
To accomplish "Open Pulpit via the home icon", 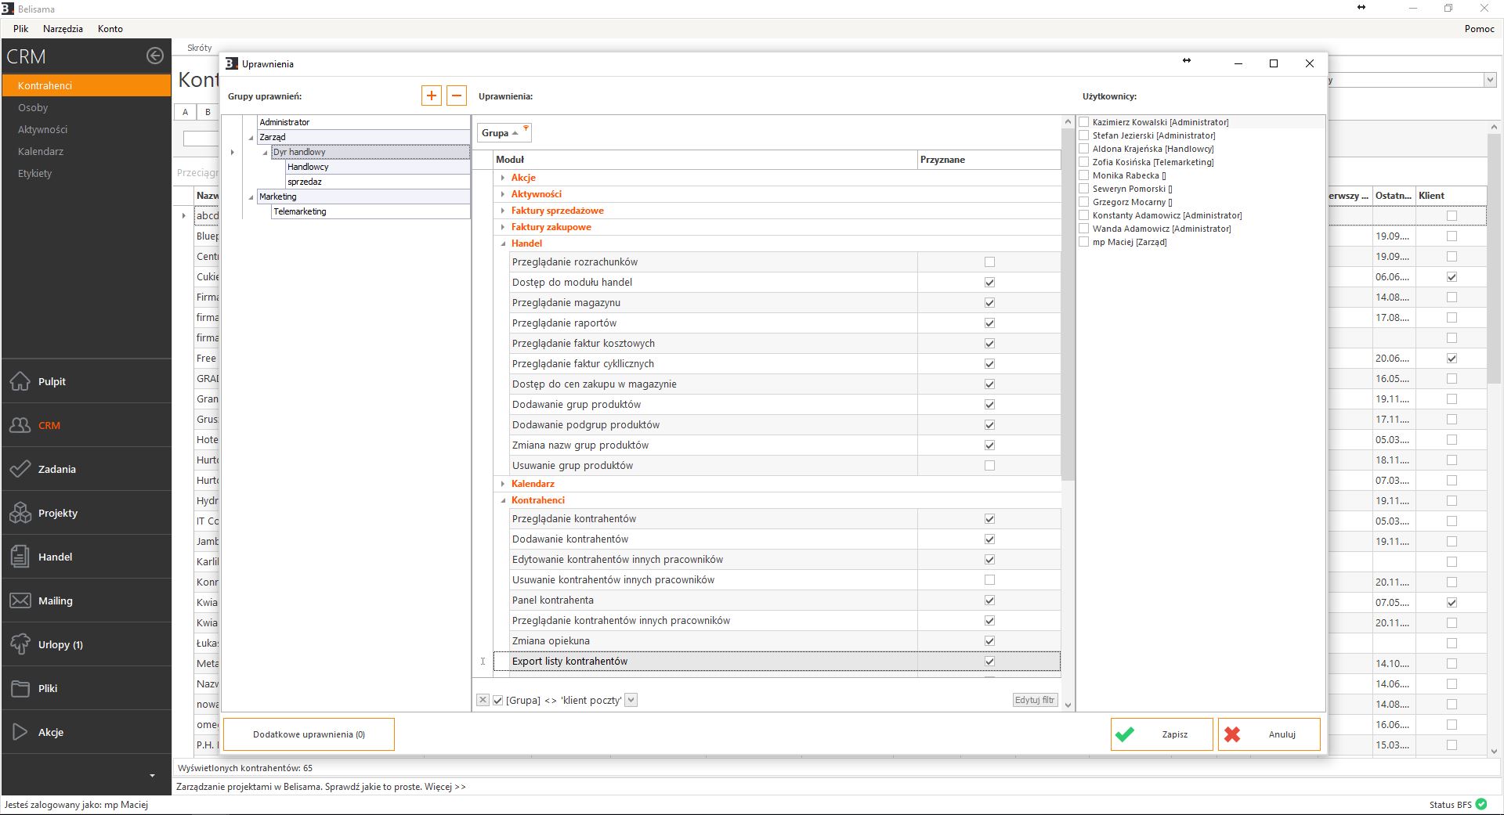I will (20, 381).
